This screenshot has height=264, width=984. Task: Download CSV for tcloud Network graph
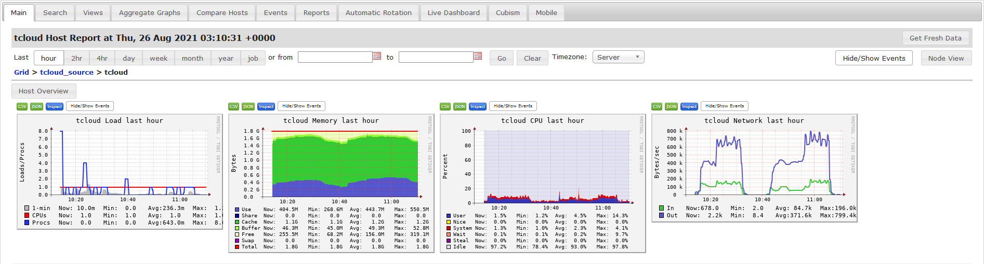coord(657,106)
